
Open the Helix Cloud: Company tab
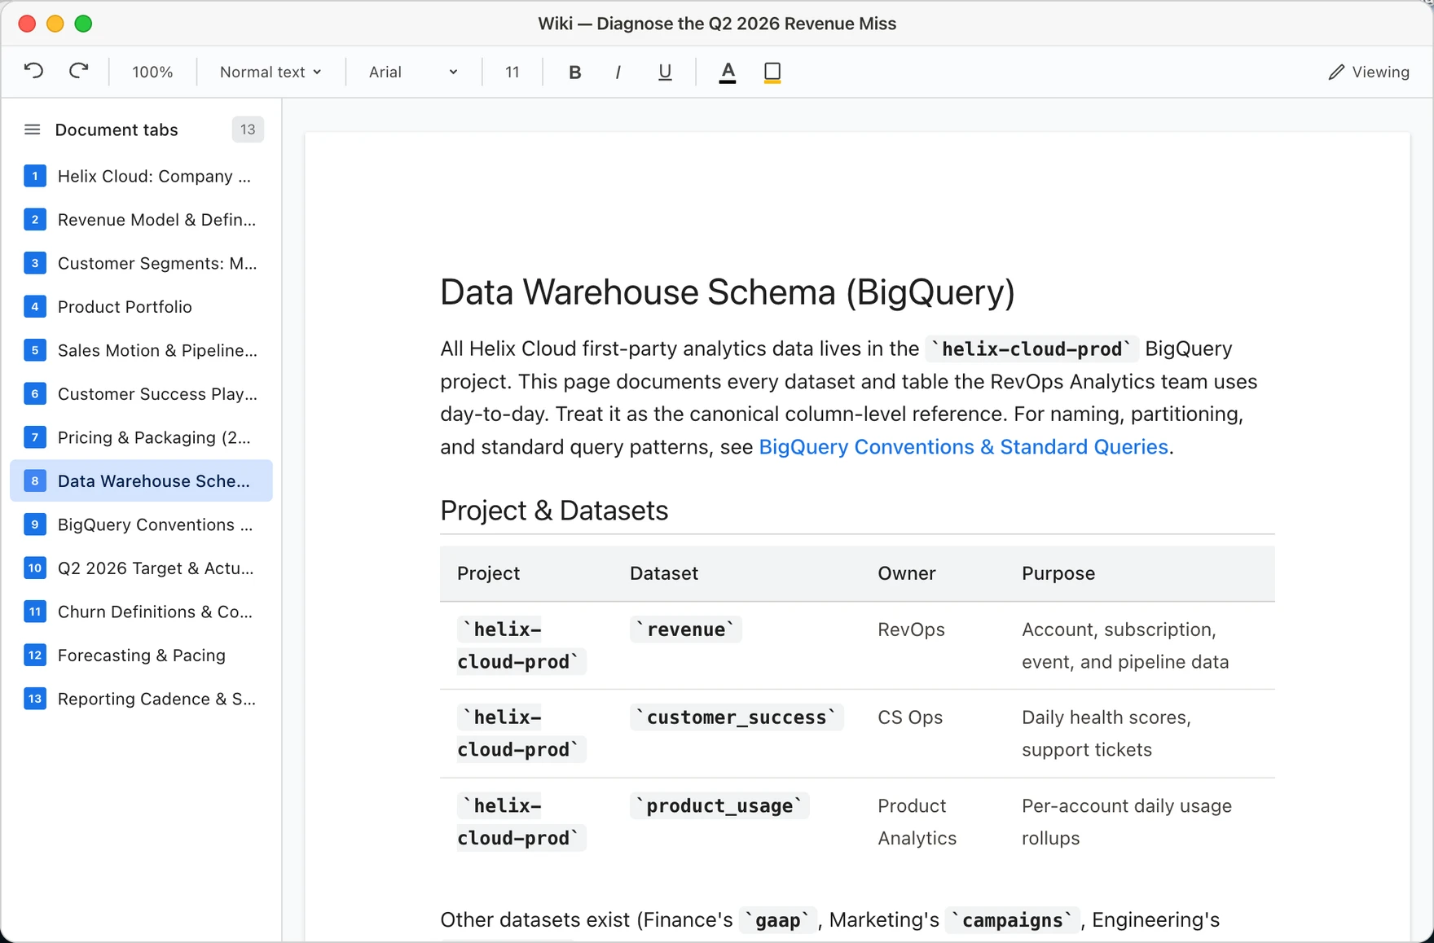141,176
